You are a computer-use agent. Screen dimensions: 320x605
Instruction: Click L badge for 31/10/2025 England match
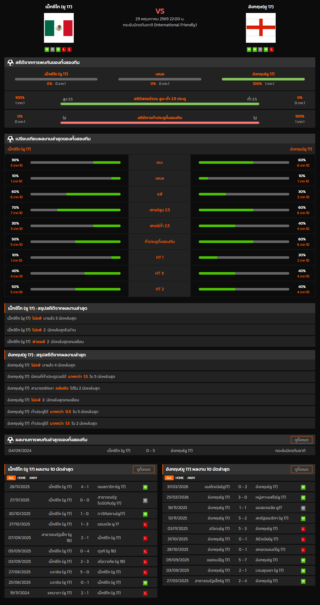pyautogui.click(x=303, y=539)
